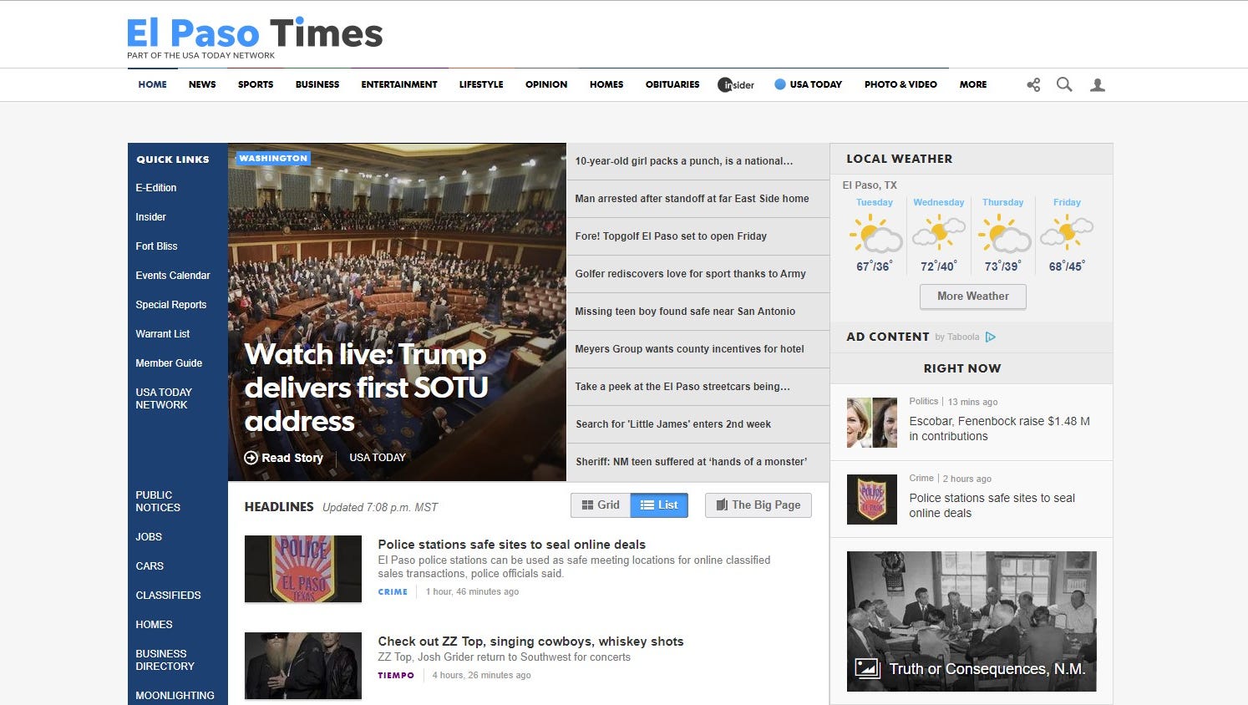Image resolution: width=1248 pixels, height=705 pixels.
Task: Switch headlines to List view
Action: click(659, 505)
